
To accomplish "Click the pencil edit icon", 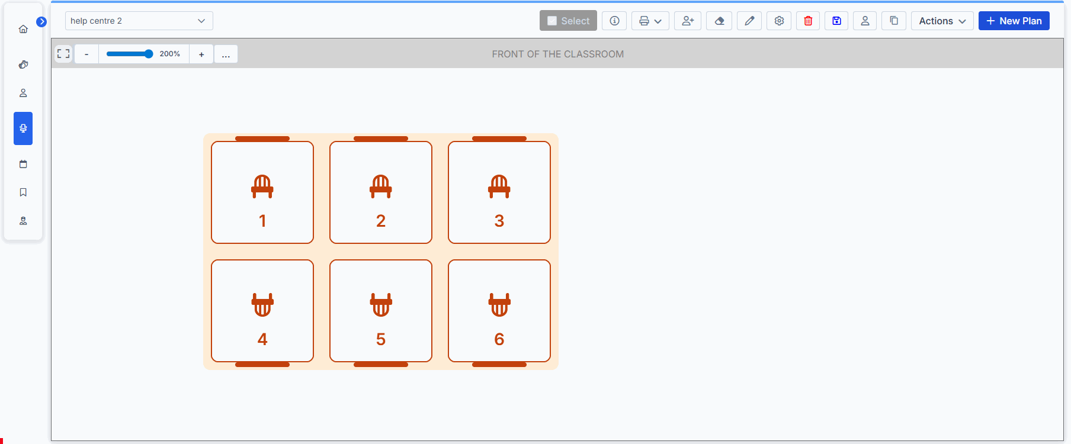I will [x=749, y=21].
